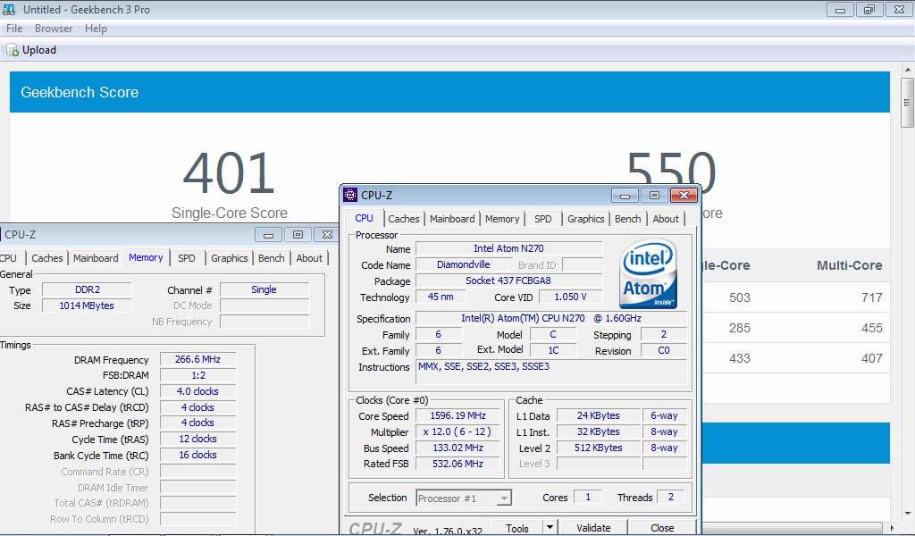Click the Upload button in Geekbench
915x536 pixels.
(31, 50)
